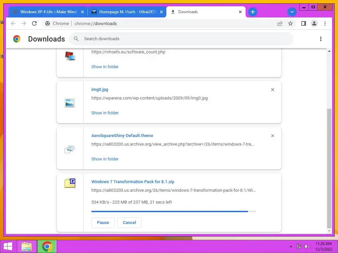Screen dimensions: 338x253
Task: Open the profile avatar icon
Action: [314, 23]
